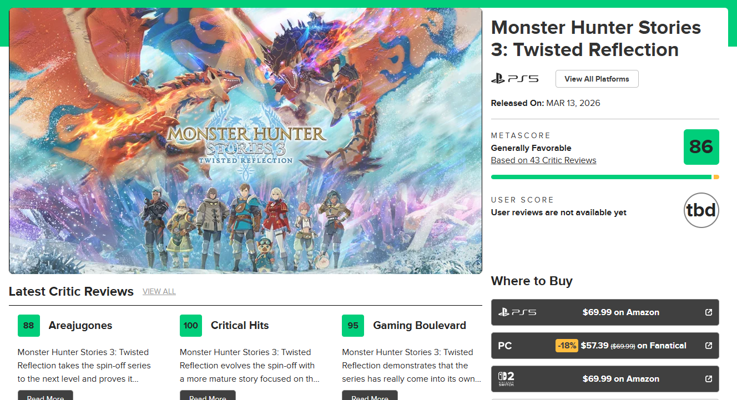Open external link icon for PC Fanatical offer
This screenshot has width=737, height=400.
708,346
